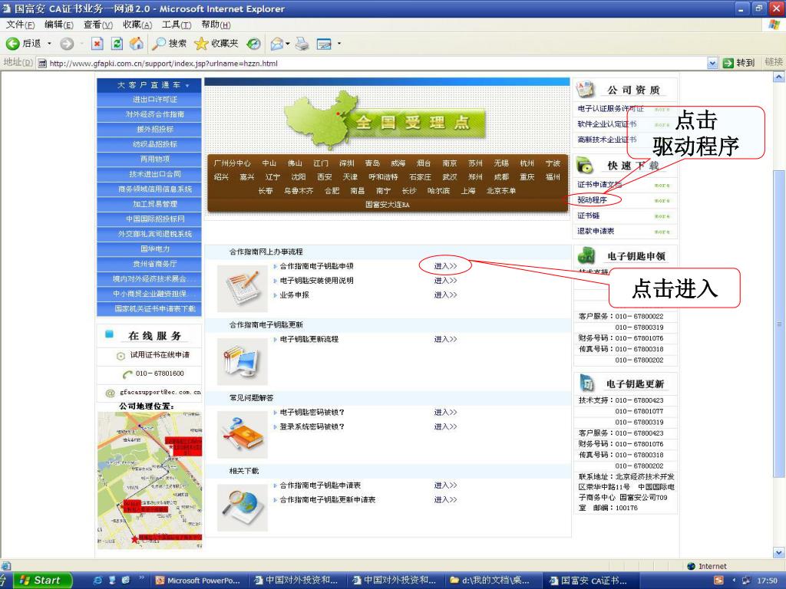Open 证书链 quick download link
The image size is (786, 589).
tap(589, 216)
